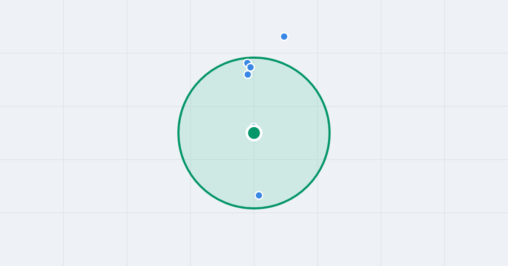Screen dimensions: 508x266
Task: Click the circle border nearest the lone outer blue dot
Action: click(276, 61)
